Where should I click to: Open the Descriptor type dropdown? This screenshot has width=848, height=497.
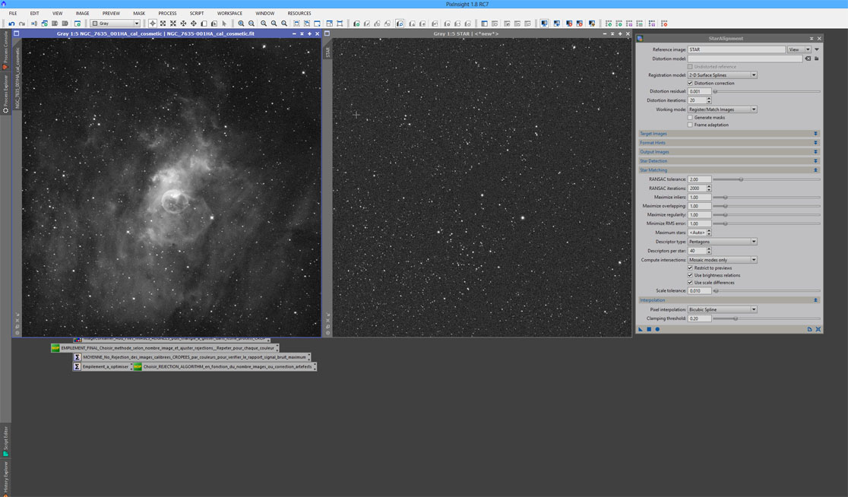(x=722, y=242)
